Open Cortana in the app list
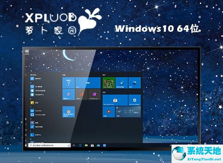Screen dimensions: 223x163 pyautogui.click(x=38, y=115)
